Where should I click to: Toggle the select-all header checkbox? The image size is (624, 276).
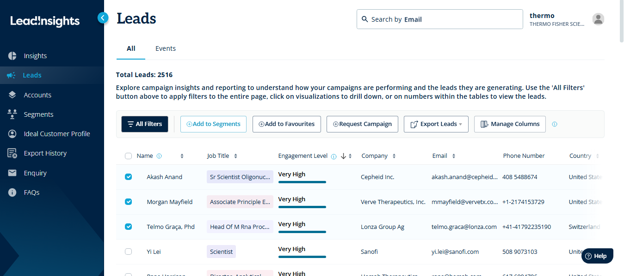(x=128, y=156)
